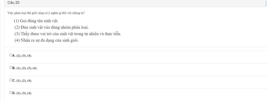Viewport: 267px width, 100px height.
Task: Click the partially visible box icon in header
Action: pyautogui.click(x=266, y=3)
